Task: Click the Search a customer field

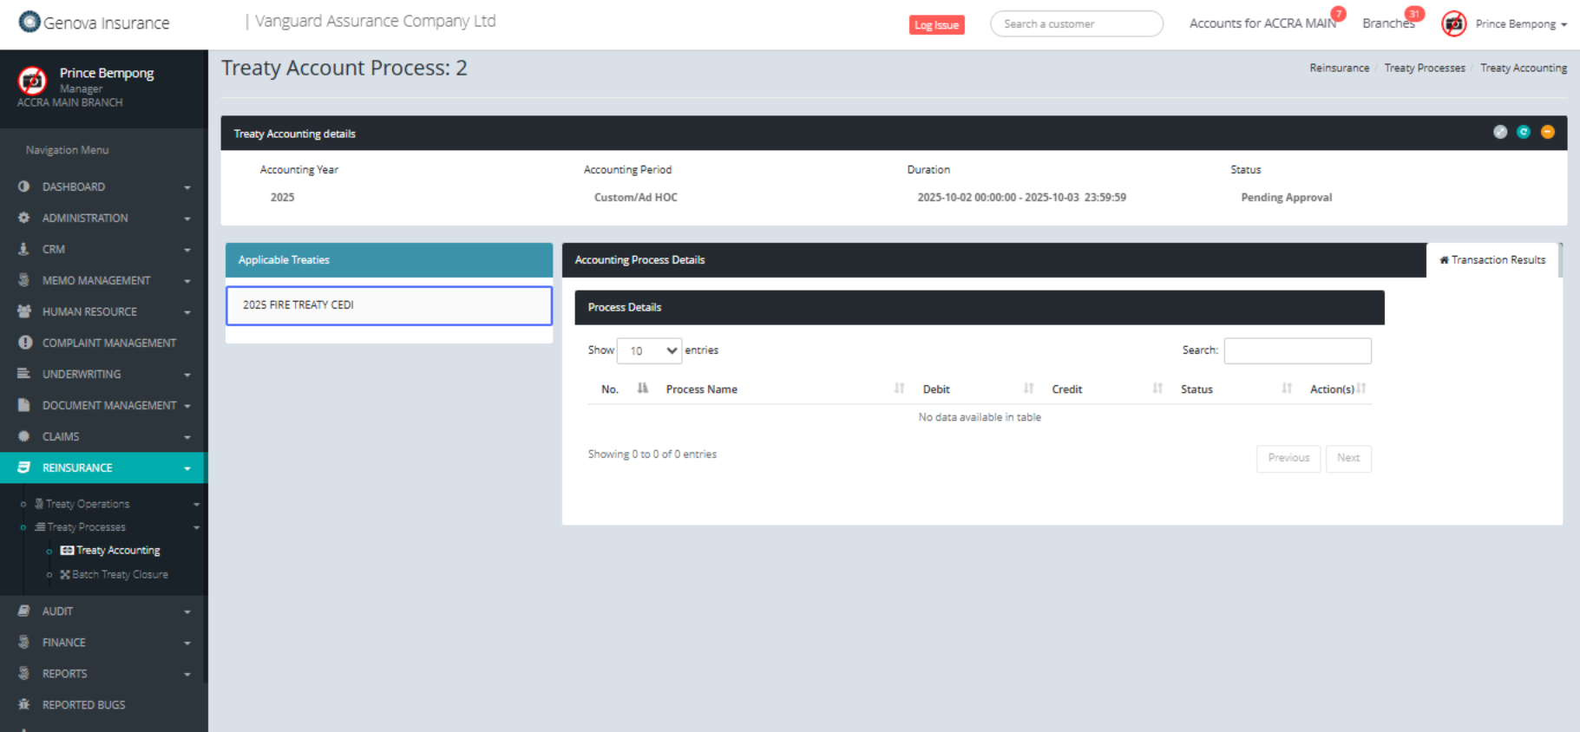Action: [x=1076, y=24]
